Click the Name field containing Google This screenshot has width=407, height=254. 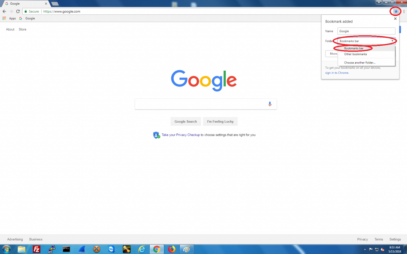(366, 31)
